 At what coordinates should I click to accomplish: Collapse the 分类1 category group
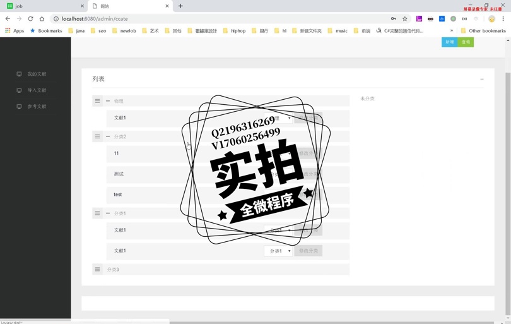click(108, 213)
